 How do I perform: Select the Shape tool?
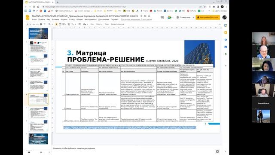pyautogui.click(x=69, y=24)
